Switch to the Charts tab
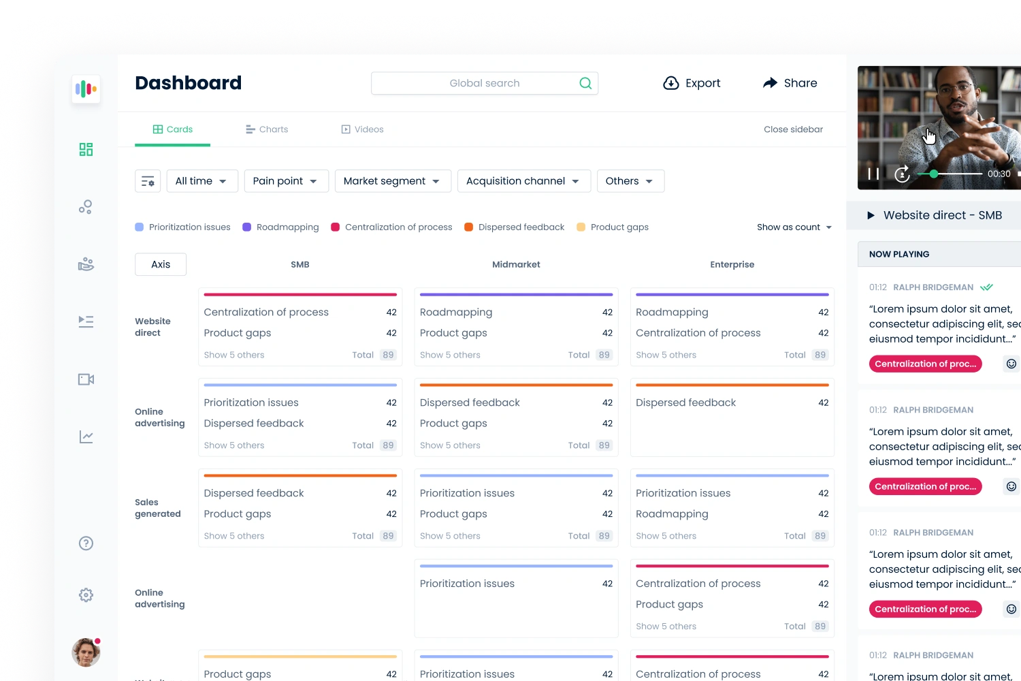This screenshot has height=681, width=1021. pyautogui.click(x=267, y=129)
